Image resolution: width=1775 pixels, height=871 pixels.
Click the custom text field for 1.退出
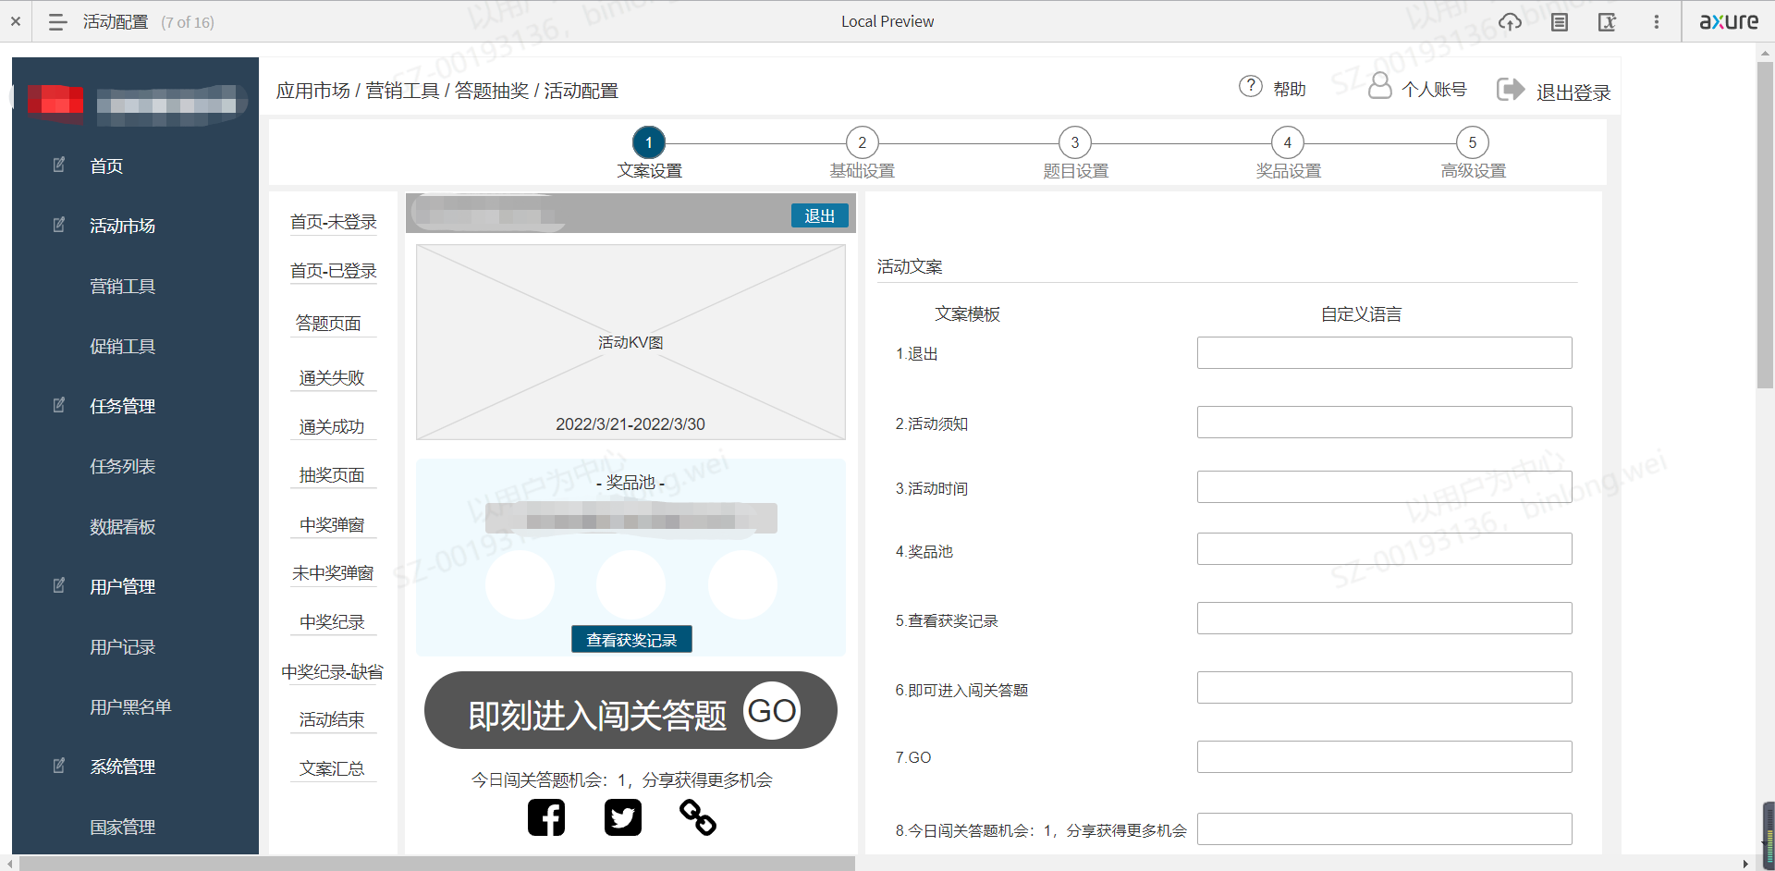1384,353
